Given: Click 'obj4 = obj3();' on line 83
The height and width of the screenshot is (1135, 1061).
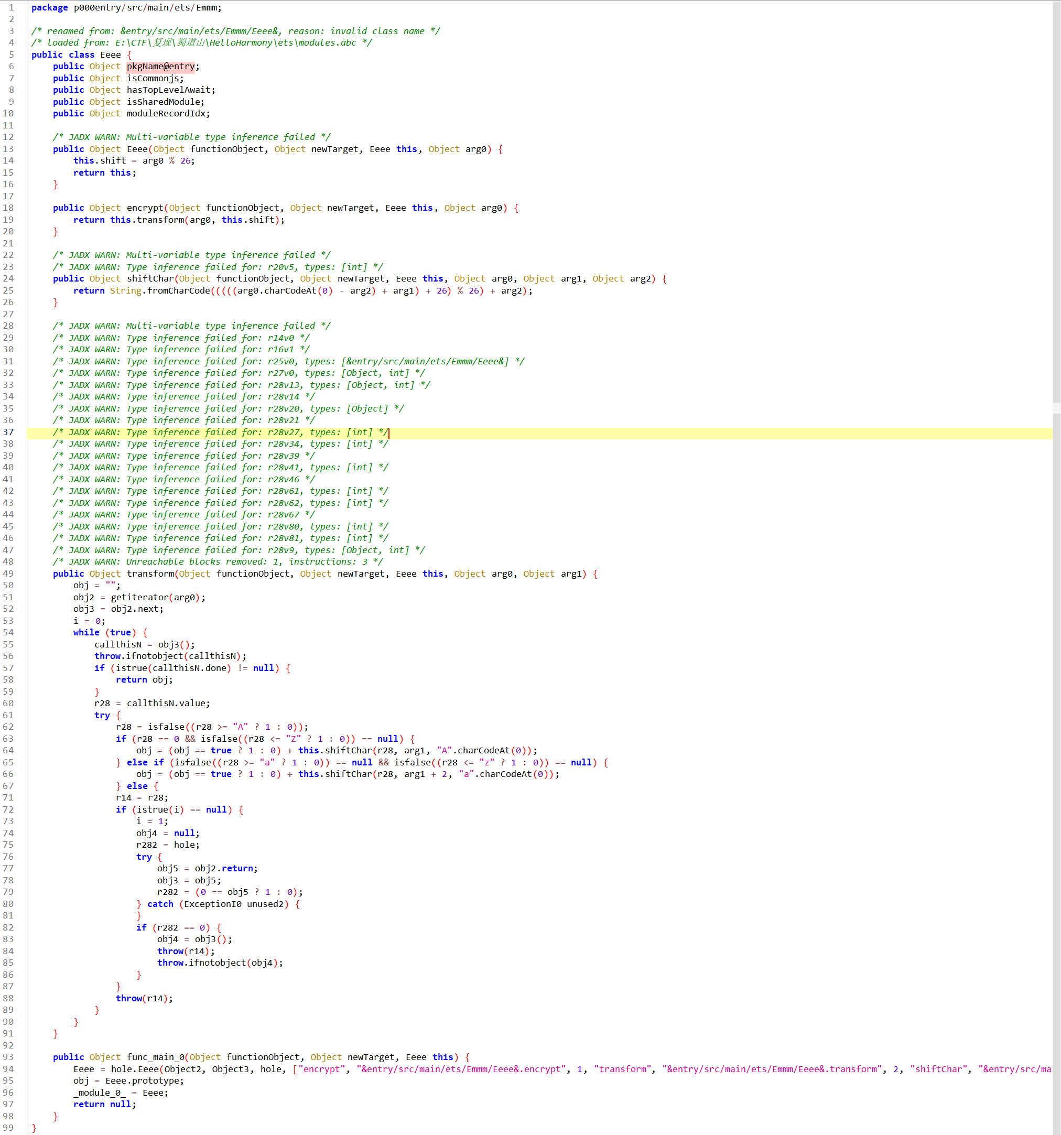Looking at the screenshot, I should pyautogui.click(x=194, y=939).
